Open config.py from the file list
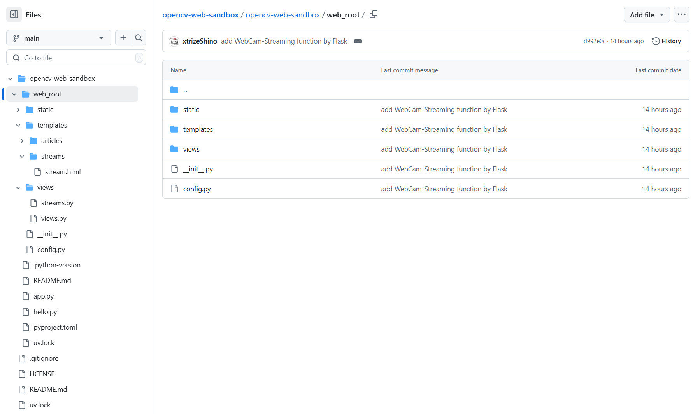 pyautogui.click(x=197, y=189)
